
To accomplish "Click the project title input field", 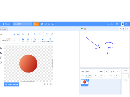I will tap(22, 24).
